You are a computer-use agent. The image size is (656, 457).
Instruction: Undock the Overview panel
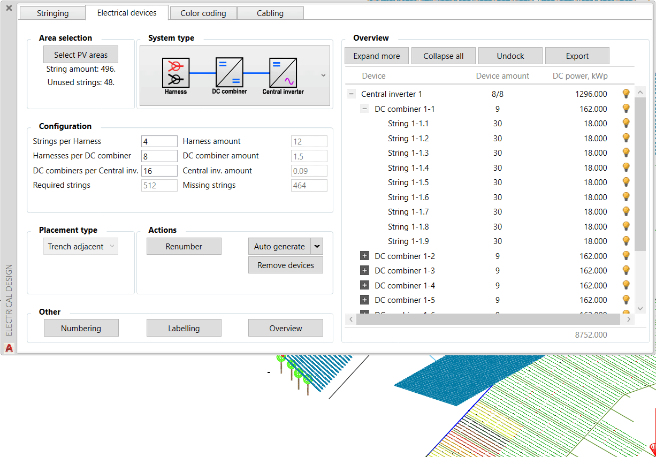click(510, 56)
